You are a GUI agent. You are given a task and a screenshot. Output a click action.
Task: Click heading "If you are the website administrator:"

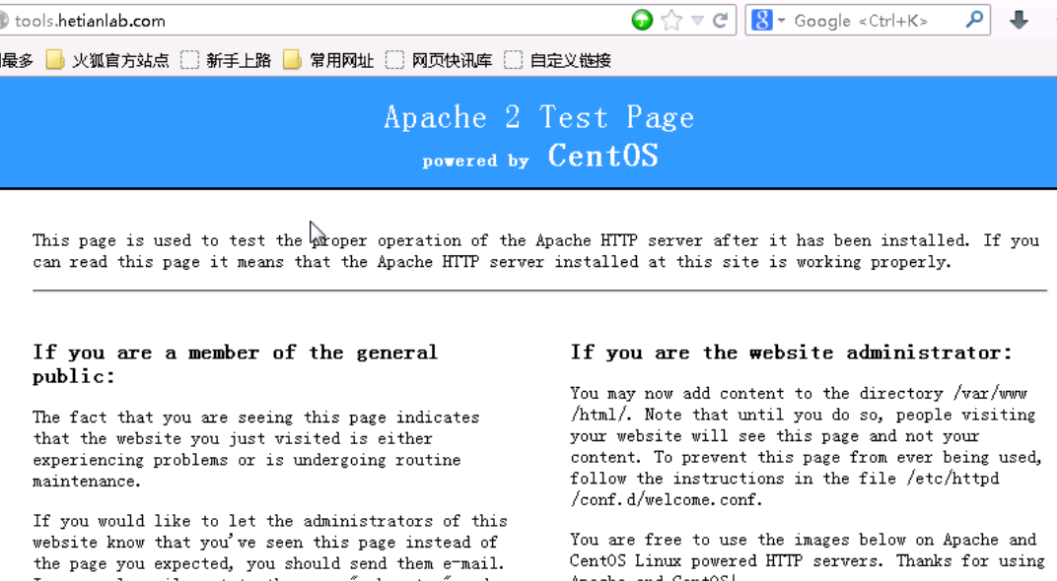(x=792, y=353)
